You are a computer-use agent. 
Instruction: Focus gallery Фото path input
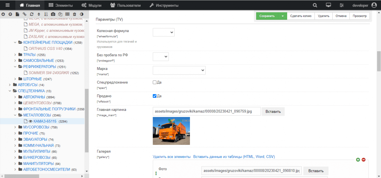(251, 171)
